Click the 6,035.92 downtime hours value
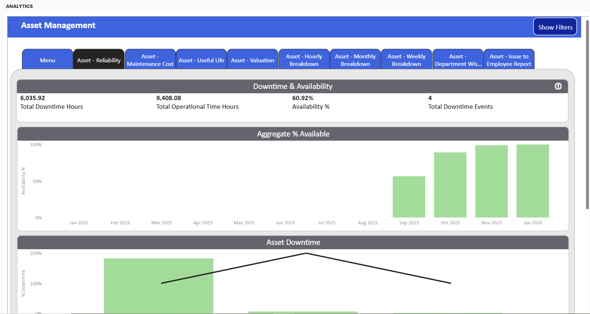Image resolution: width=590 pixels, height=314 pixels. 33,98
